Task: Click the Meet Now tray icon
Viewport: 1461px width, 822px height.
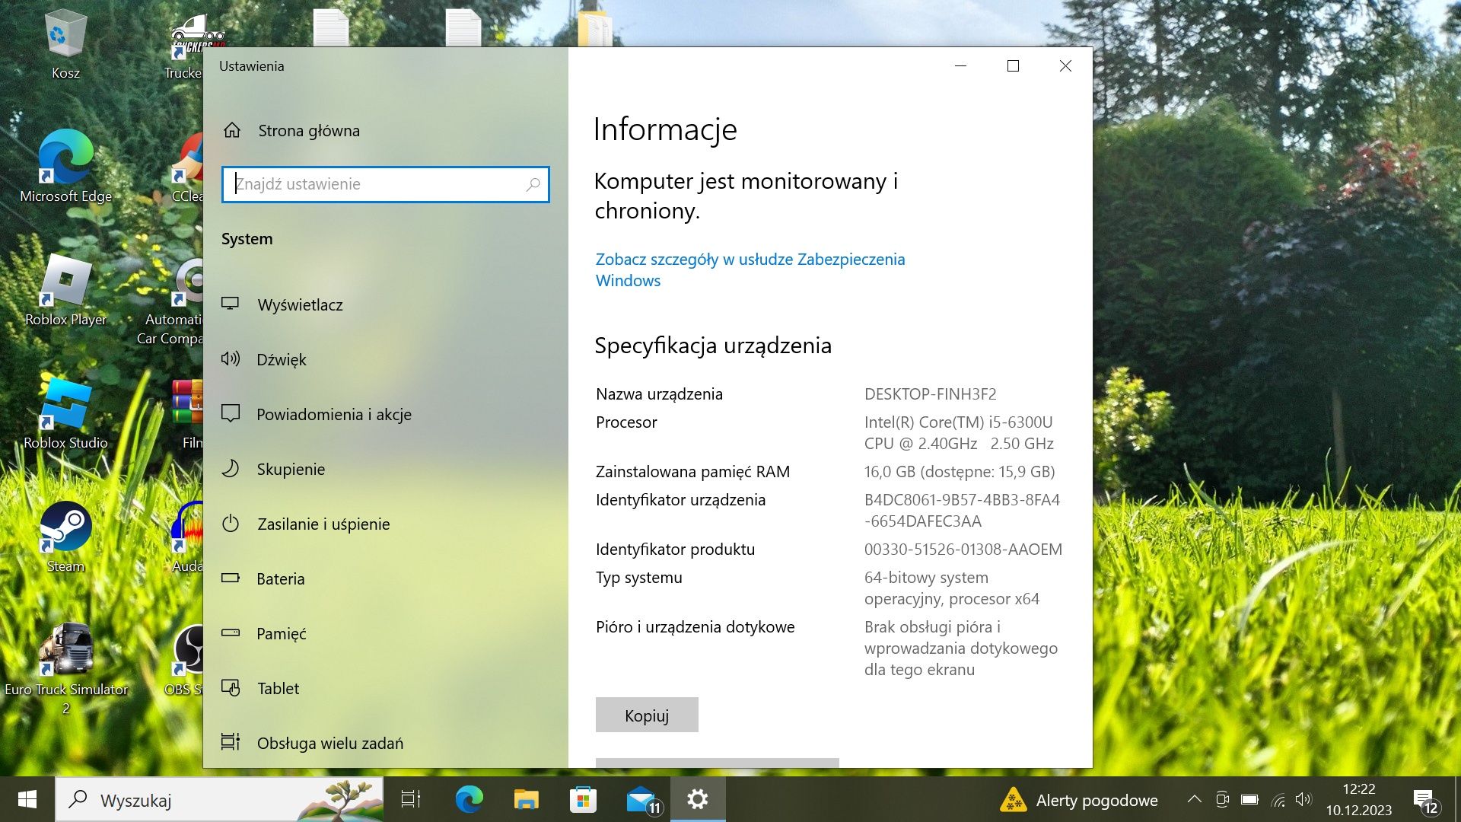Action: click(1222, 799)
